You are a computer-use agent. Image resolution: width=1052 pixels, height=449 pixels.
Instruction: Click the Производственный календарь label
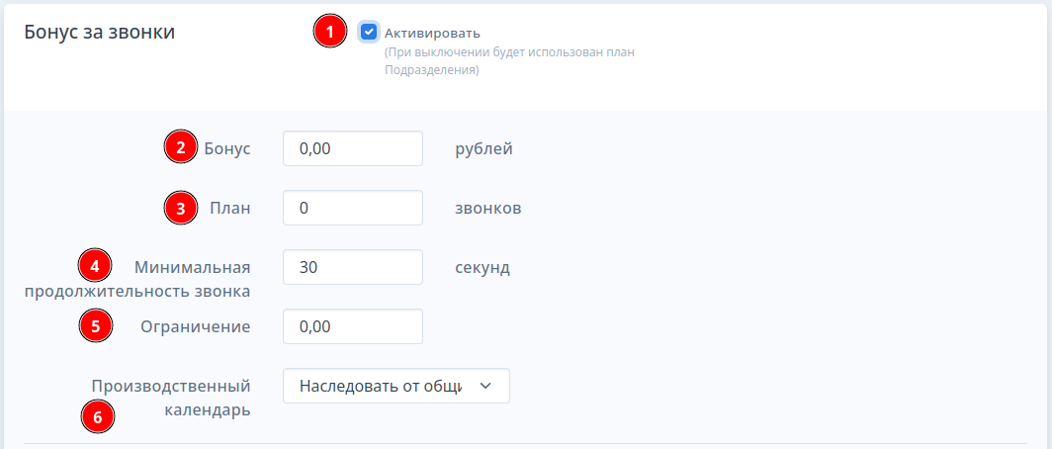[171, 398]
